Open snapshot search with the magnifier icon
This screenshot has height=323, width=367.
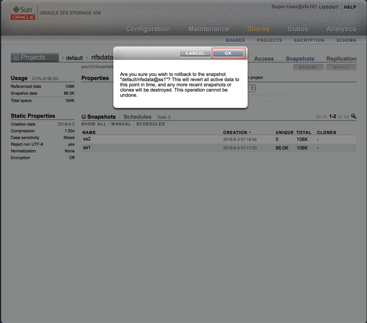354,116
